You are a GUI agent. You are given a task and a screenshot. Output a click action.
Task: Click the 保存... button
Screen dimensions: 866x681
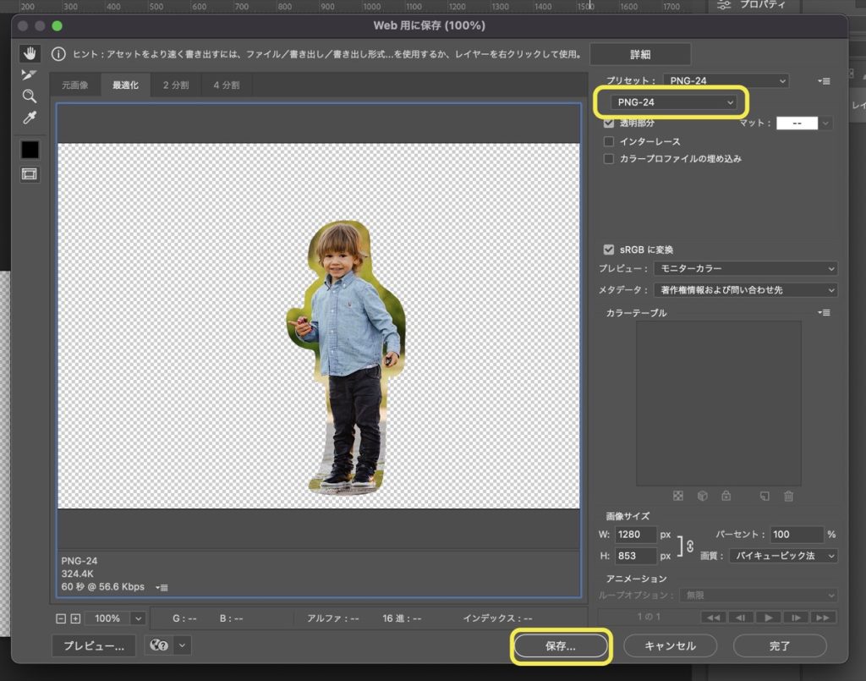coord(561,645)
